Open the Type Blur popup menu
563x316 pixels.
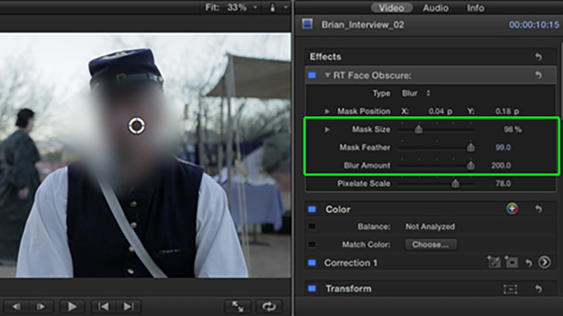pyautogui.click(x=417, y=93)
